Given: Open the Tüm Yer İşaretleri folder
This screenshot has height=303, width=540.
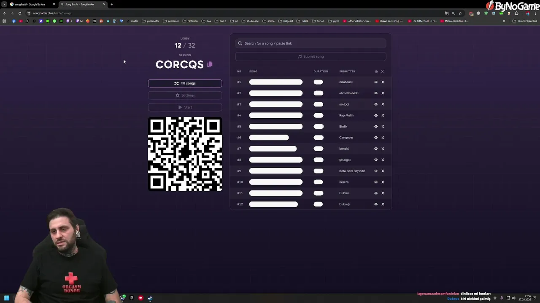Looking at the screenshot, I should click(525, 21).
